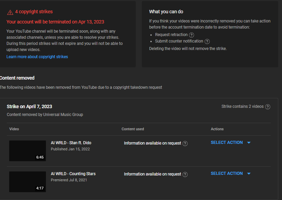
Task: Click Premiered Jul 8, 2021 date
Action: tap(69, 180)
